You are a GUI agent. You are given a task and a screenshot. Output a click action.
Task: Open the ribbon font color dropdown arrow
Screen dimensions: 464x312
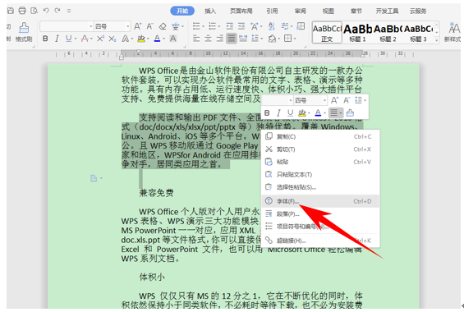pyautogui.click(x=164, y=39)
